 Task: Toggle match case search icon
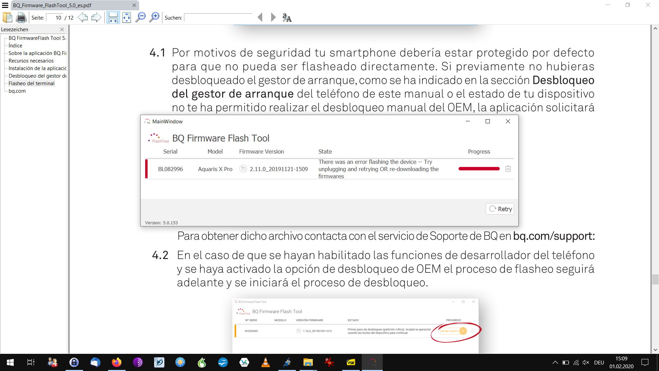287,18
